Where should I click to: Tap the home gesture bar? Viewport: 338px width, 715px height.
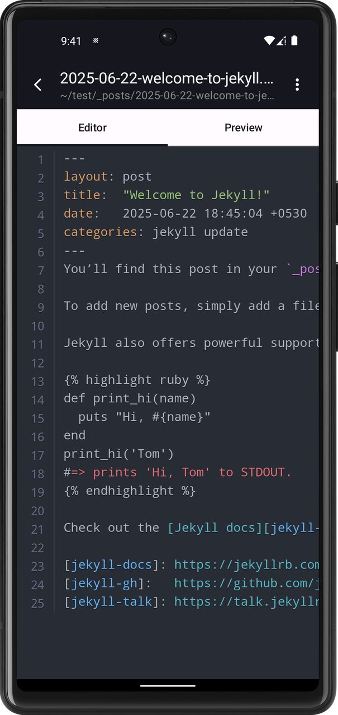[x=168, y=685]
